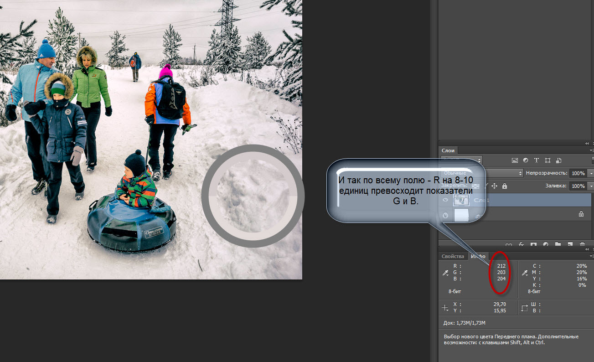Switch to the Свойства tab
Image resolution: width=594 pixels, height=362 pixels.
[453, 256]
